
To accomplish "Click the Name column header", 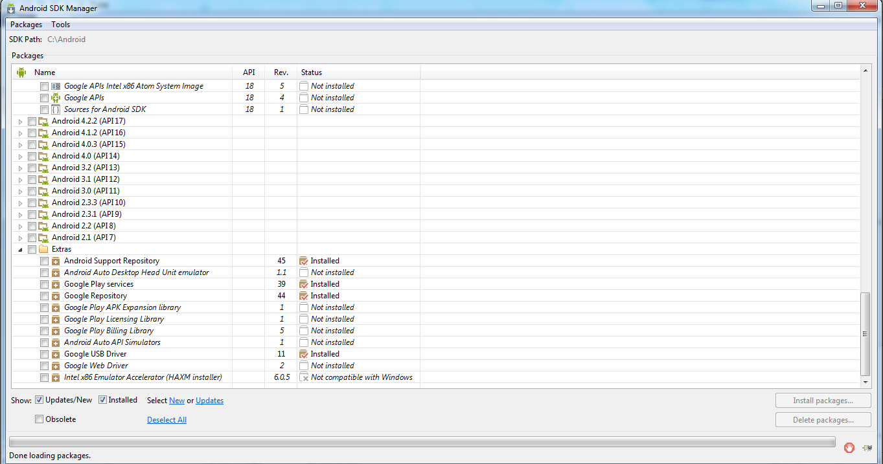I will (x=122, y=72).
